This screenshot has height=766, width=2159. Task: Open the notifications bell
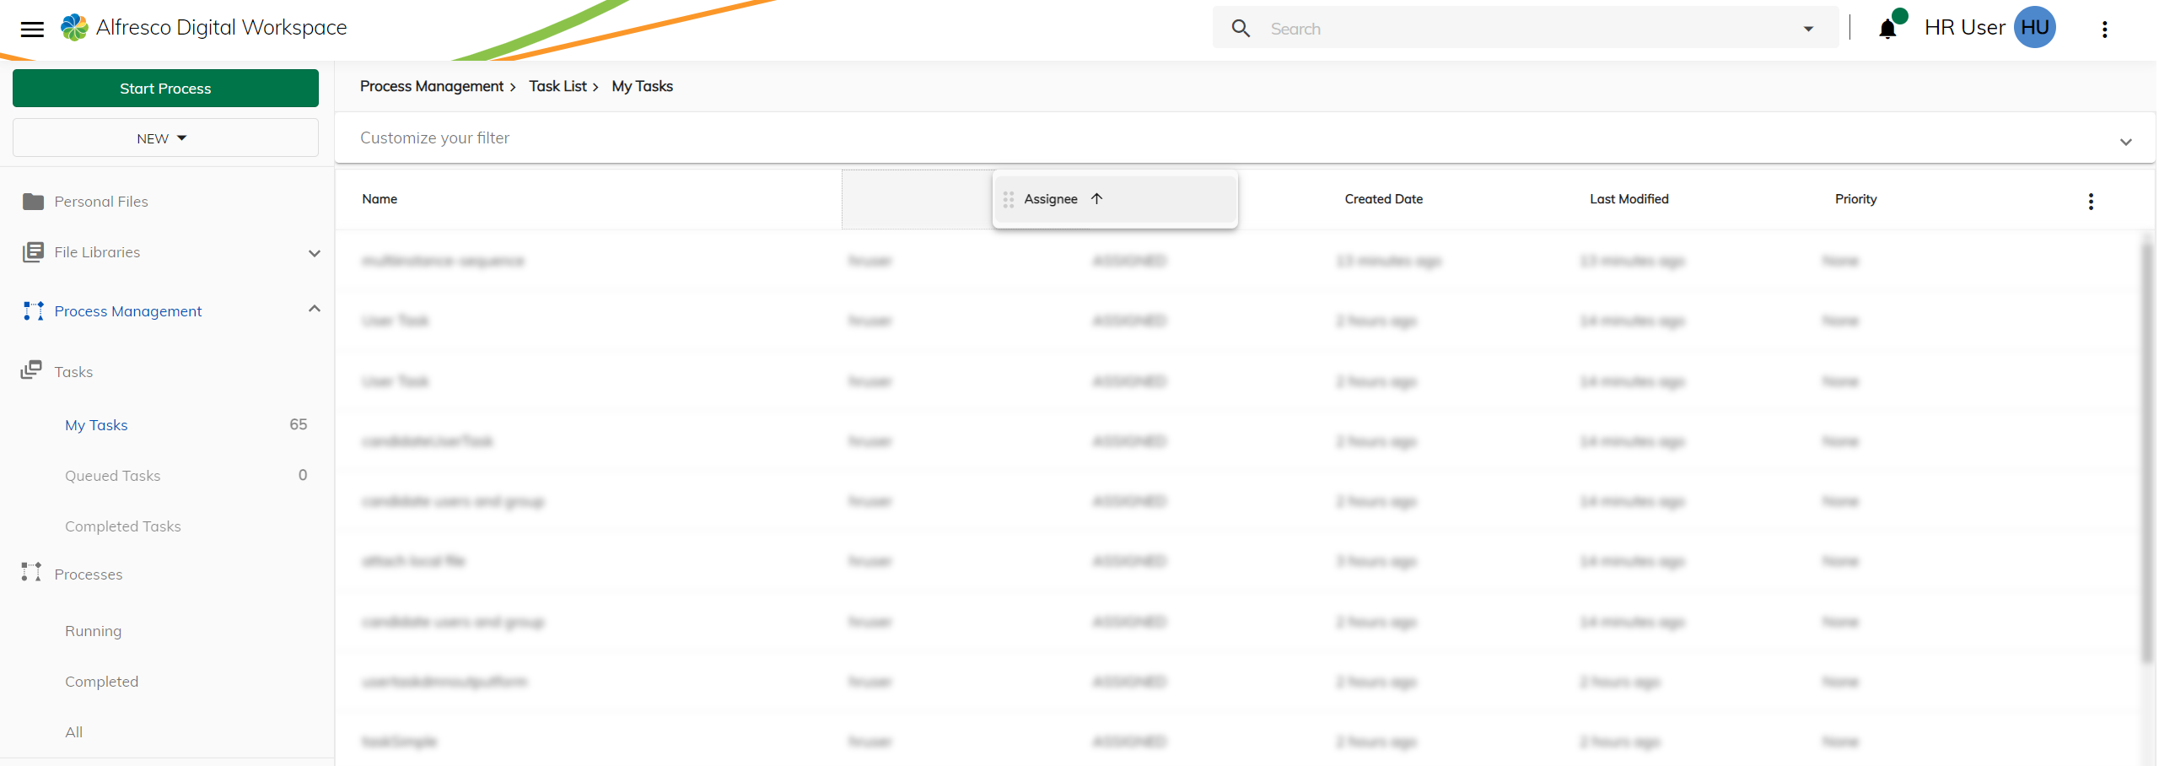point(1887,30)
